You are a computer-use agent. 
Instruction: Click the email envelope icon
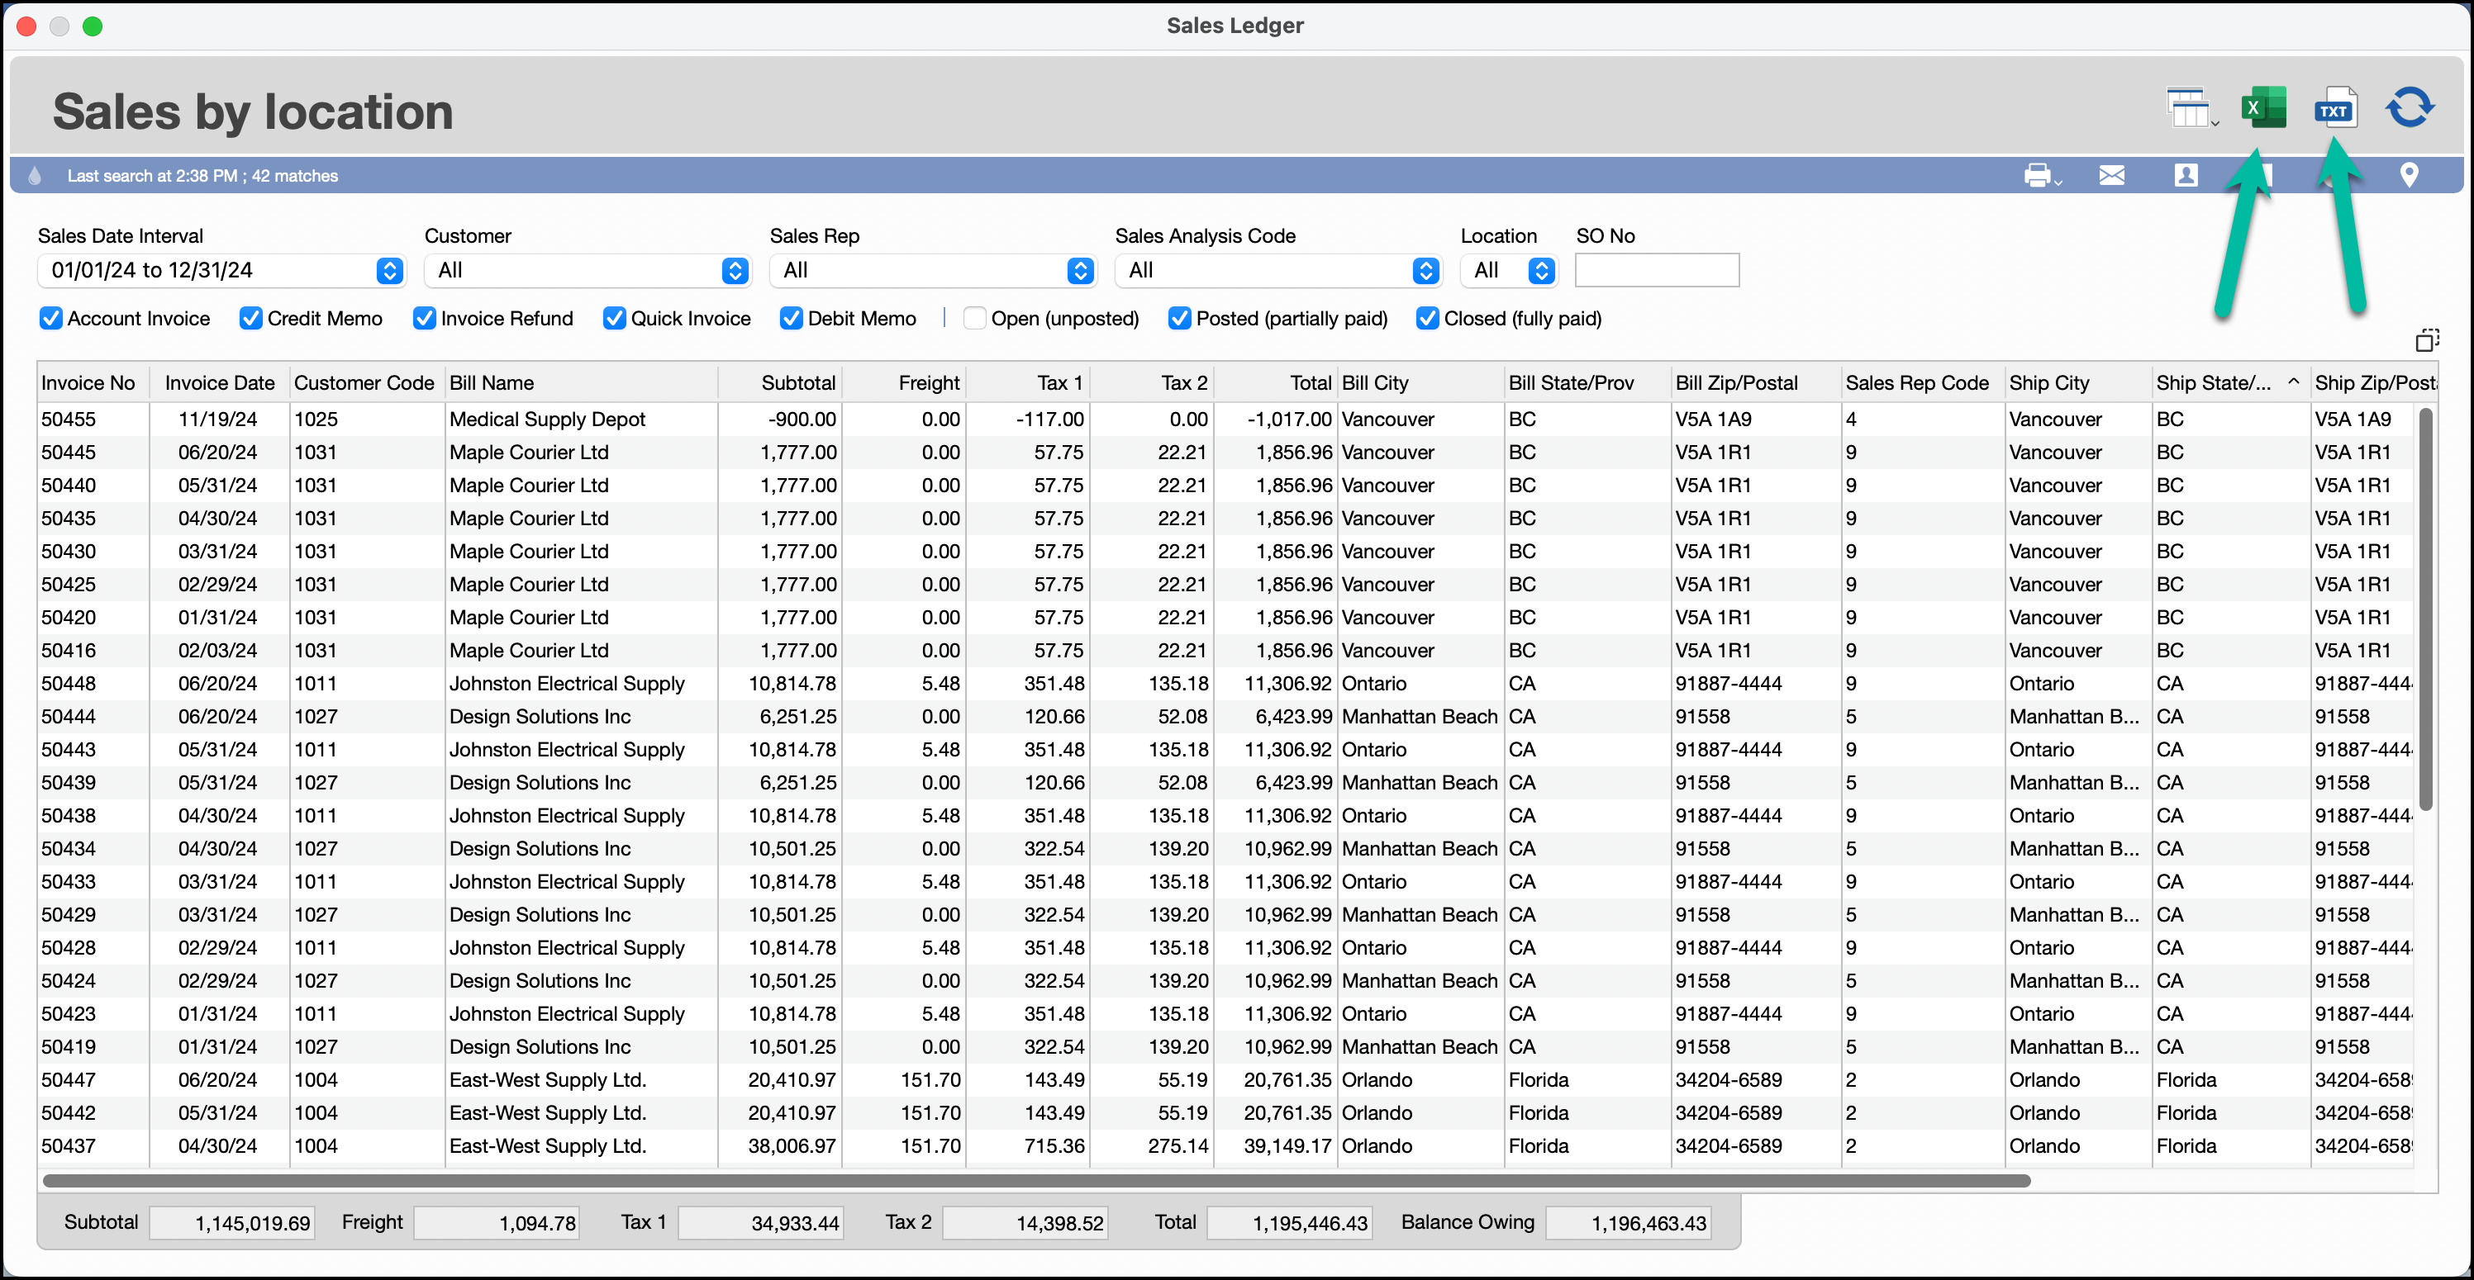[x=2111, y=176]
